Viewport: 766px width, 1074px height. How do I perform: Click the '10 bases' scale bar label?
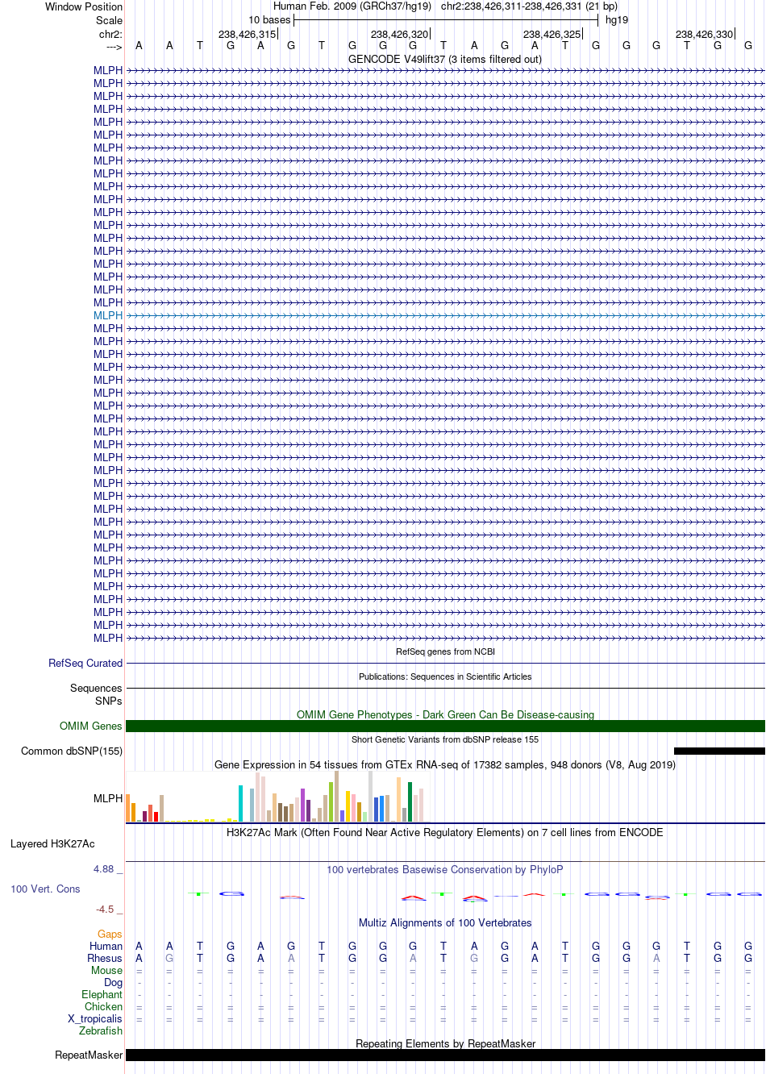click(269, 20)
